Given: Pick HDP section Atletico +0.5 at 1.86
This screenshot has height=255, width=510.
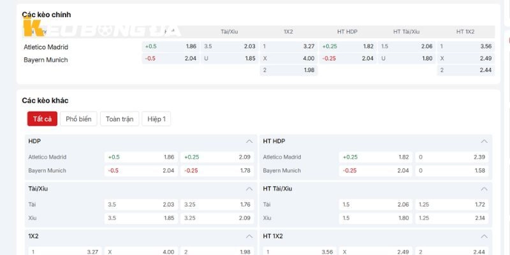Looking at the screenshot, I should [x=141, y=157].
